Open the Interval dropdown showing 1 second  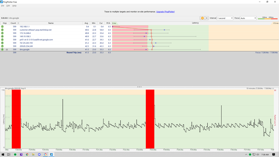tap(225, 18)
